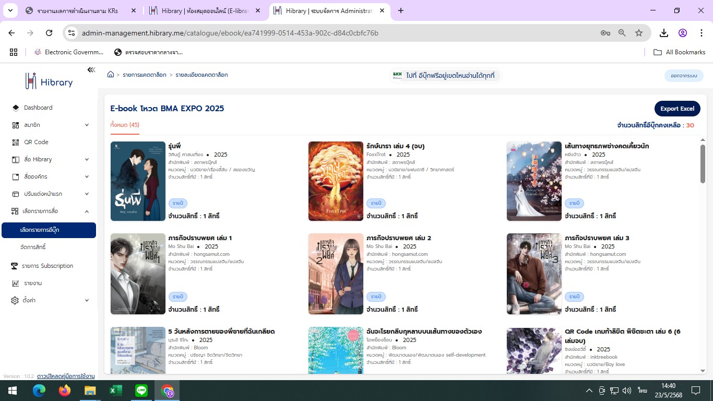Expand the สมาชิก menu chevron
Screen dimensions: 713x401
(87, 125)
